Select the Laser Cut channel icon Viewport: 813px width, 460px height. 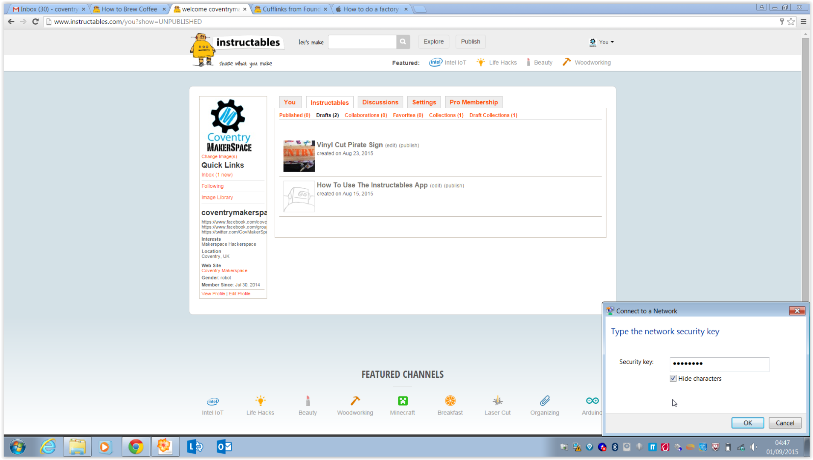[x=497, y=400]
